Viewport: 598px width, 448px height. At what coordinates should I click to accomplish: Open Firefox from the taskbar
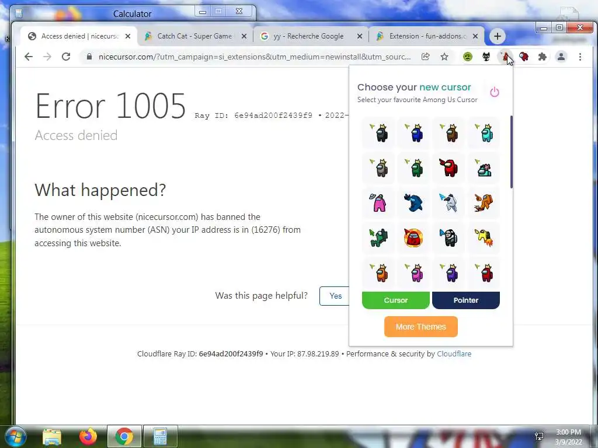click(88, 436)
